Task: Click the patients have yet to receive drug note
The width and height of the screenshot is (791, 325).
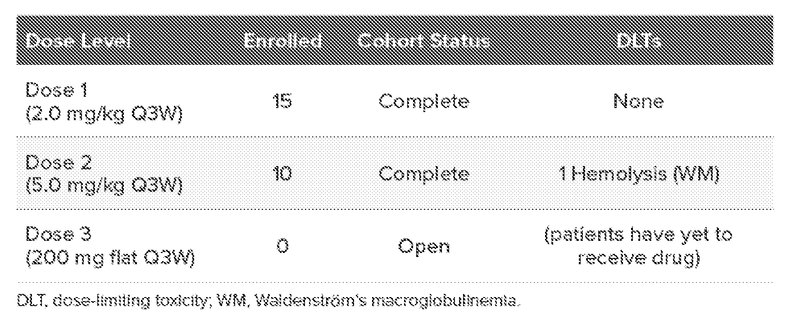Action: tap(639, 246)
